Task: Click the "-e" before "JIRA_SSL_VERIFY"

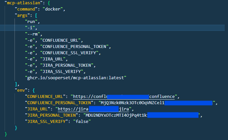Action: 30,72
